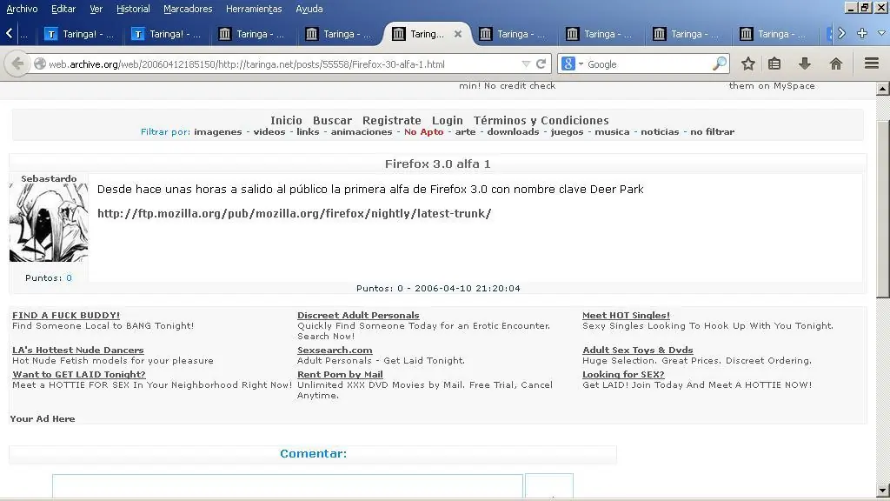Start a Google search via the magnifier
This screenshot has height=501, width=890.
720,63
